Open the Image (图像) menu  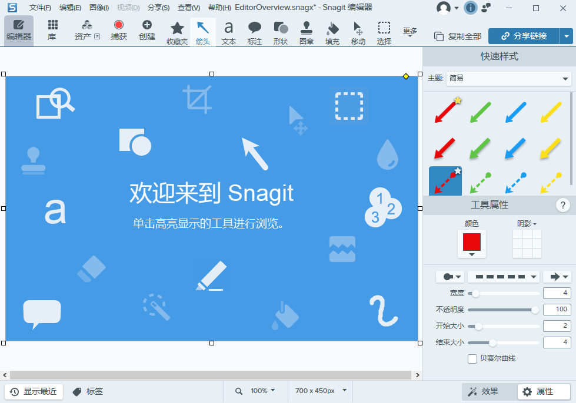99,8
